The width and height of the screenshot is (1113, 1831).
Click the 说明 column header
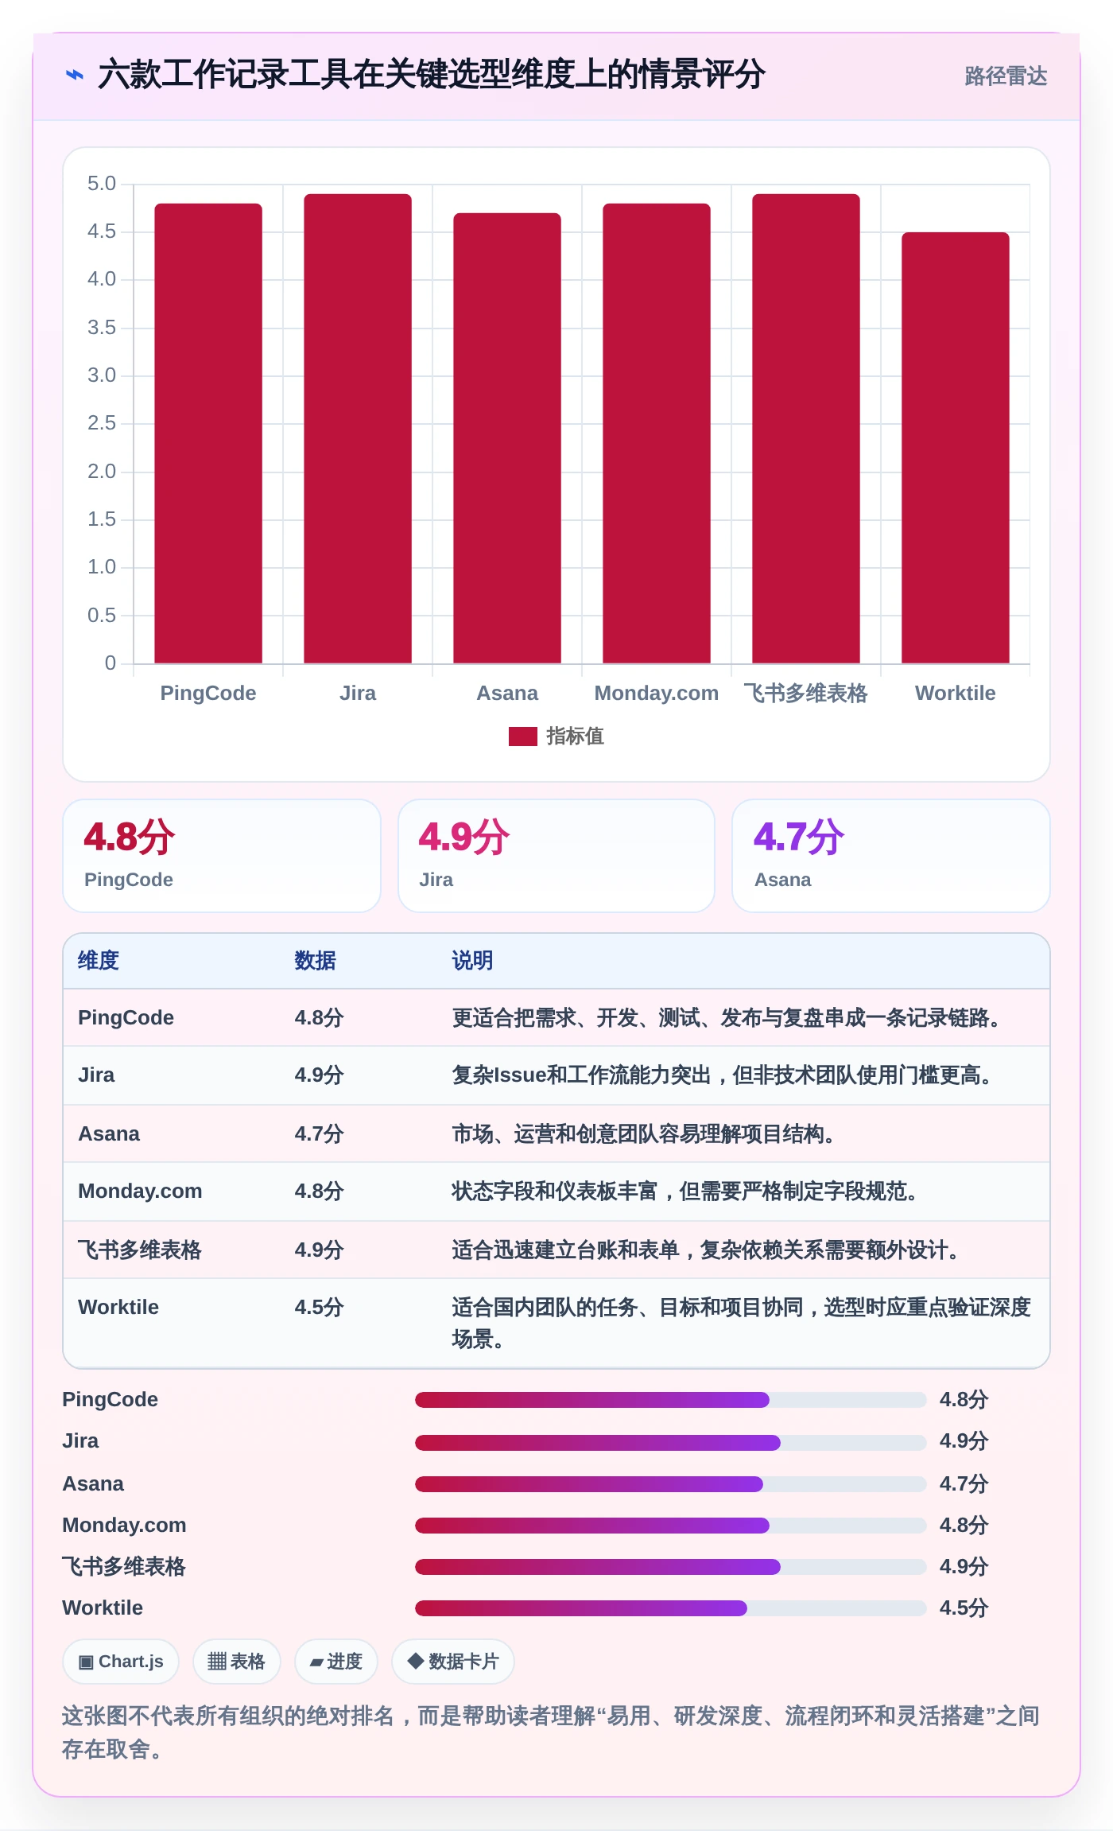[x=473, y=961]
